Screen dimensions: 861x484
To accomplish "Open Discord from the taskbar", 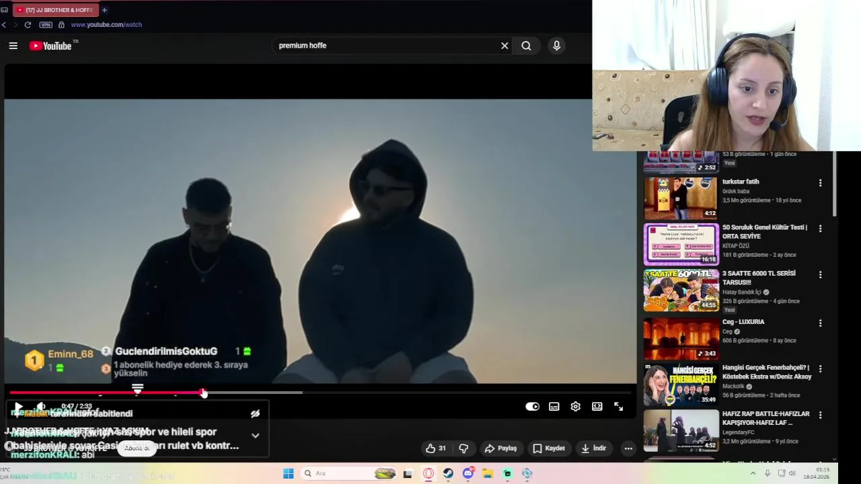I will 468,473.
